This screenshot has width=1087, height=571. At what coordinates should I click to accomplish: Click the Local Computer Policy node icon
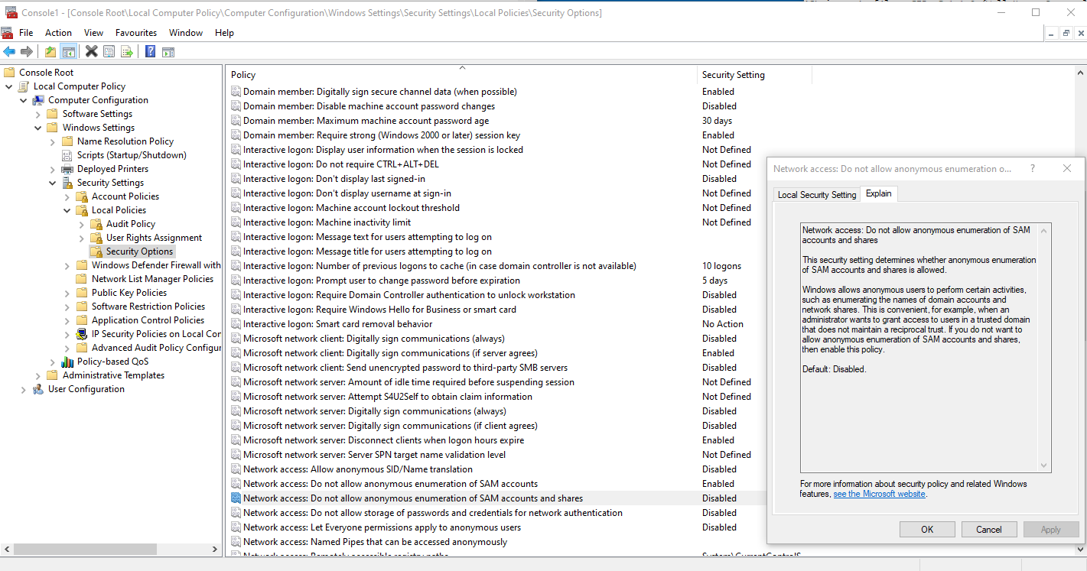[24, 86]
